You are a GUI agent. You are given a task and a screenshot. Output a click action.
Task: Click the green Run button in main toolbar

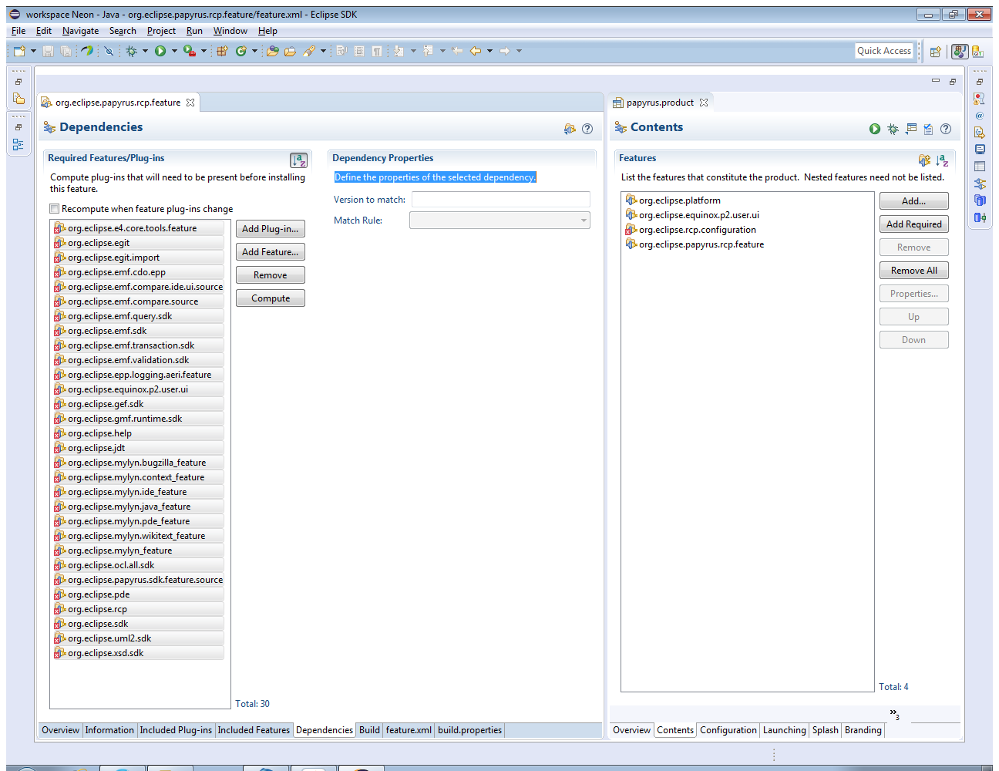(x=160, y=51)
